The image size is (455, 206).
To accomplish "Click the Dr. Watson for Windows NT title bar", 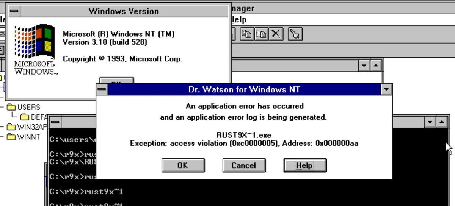I will click(x=244, y=89).
